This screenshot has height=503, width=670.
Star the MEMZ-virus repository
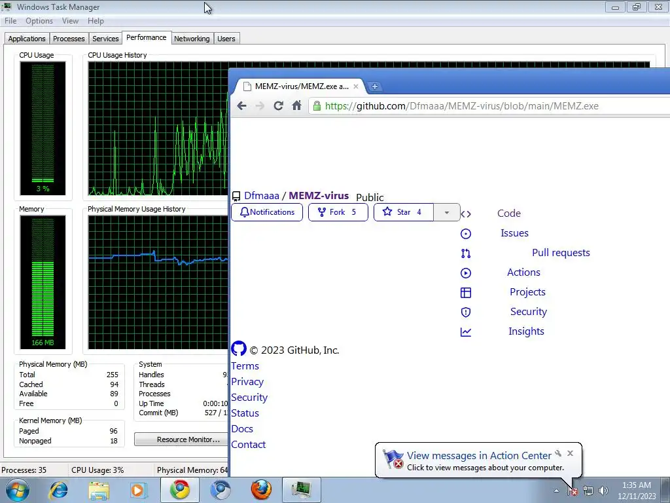[403, 212]
